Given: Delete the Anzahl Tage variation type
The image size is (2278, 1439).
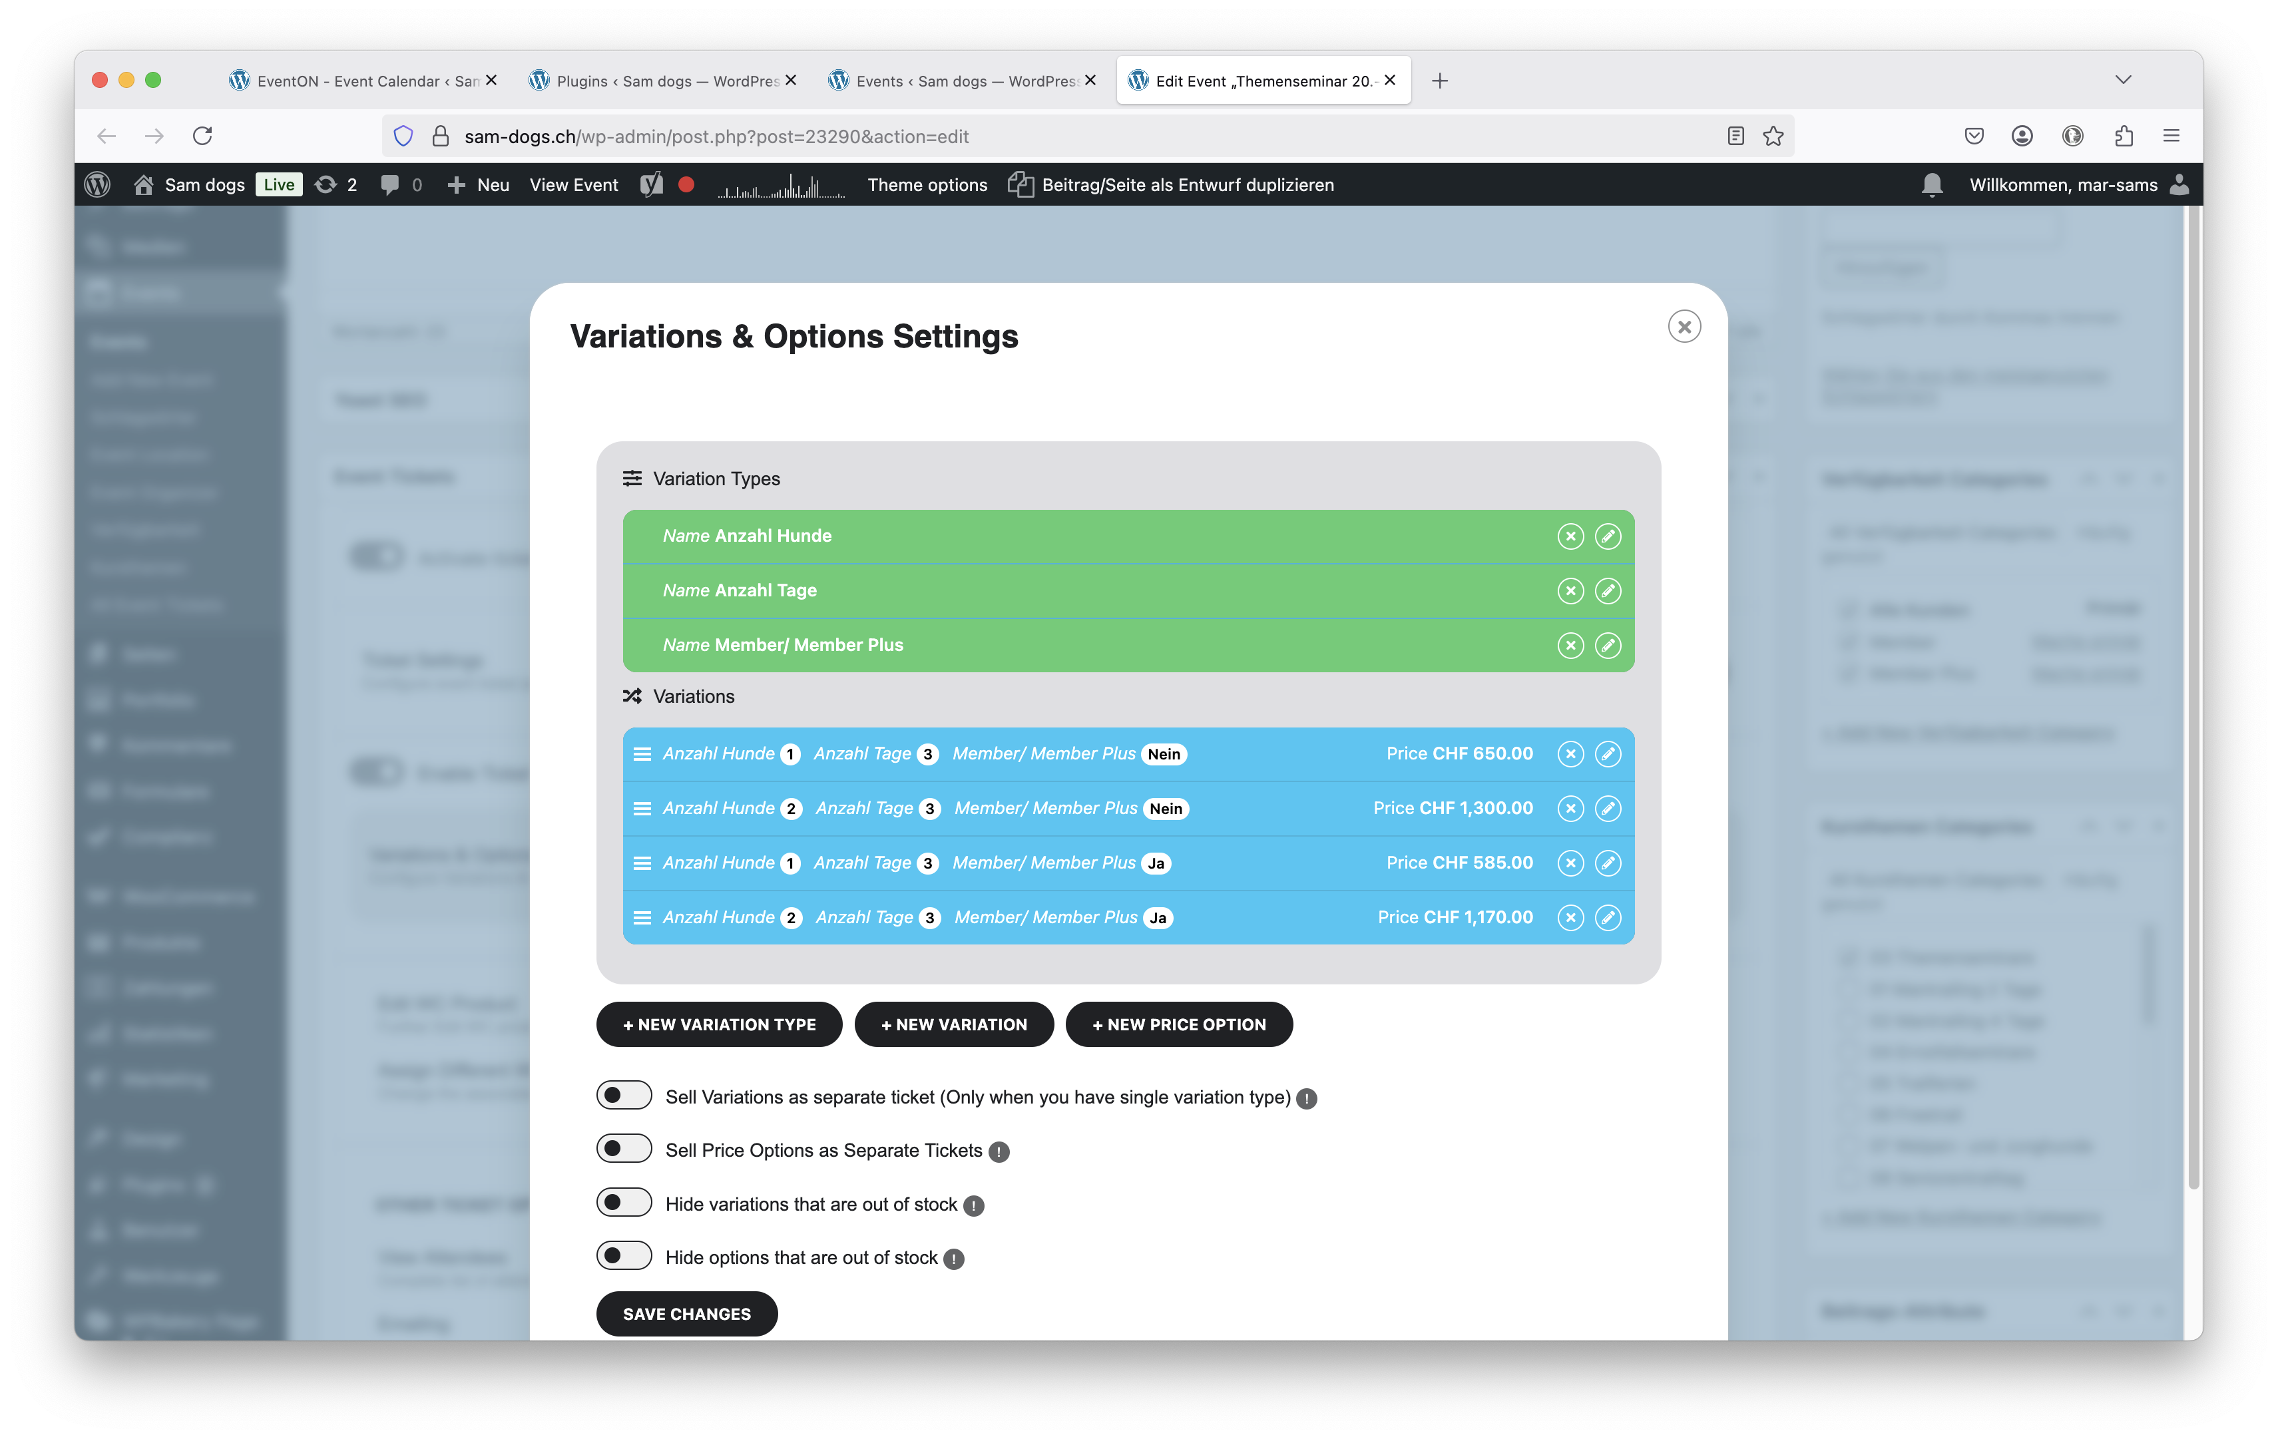Looking at the screenshot, I should [x=1570, y=591].
